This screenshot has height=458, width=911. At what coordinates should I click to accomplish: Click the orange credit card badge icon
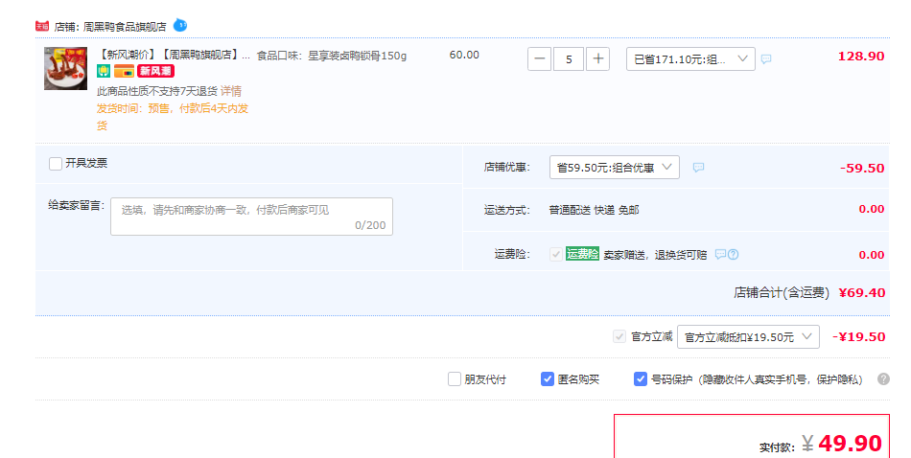pos(124,71)
